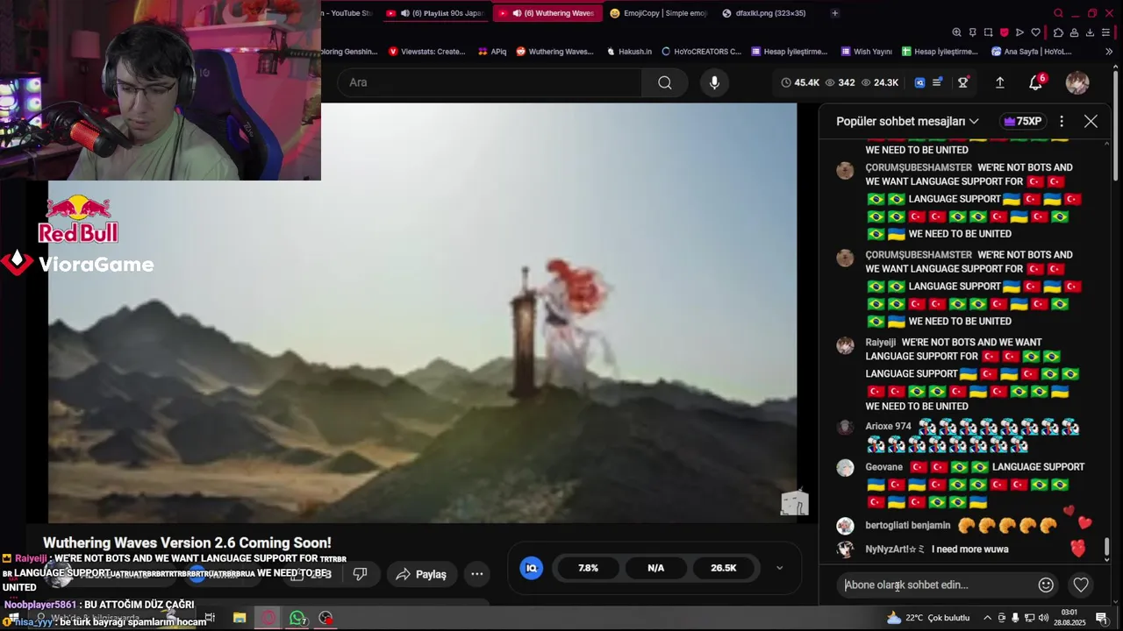The height and width of the screenshot is (631, 1123).
Task: Open the Ana Sayfa HoYoLAB bookmark
Action: click(x=1032, y=52)
